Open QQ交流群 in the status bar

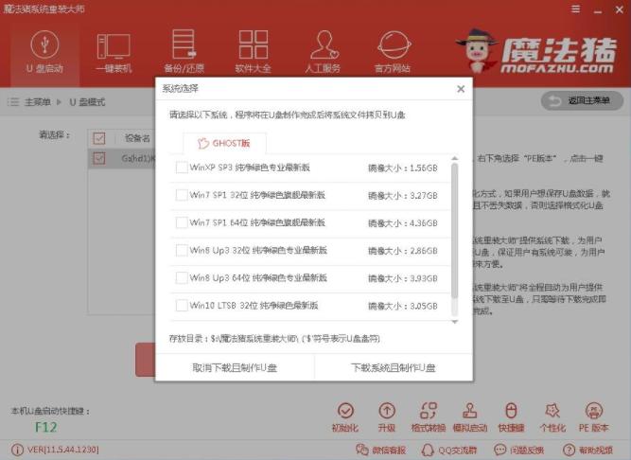click(449, 450)
